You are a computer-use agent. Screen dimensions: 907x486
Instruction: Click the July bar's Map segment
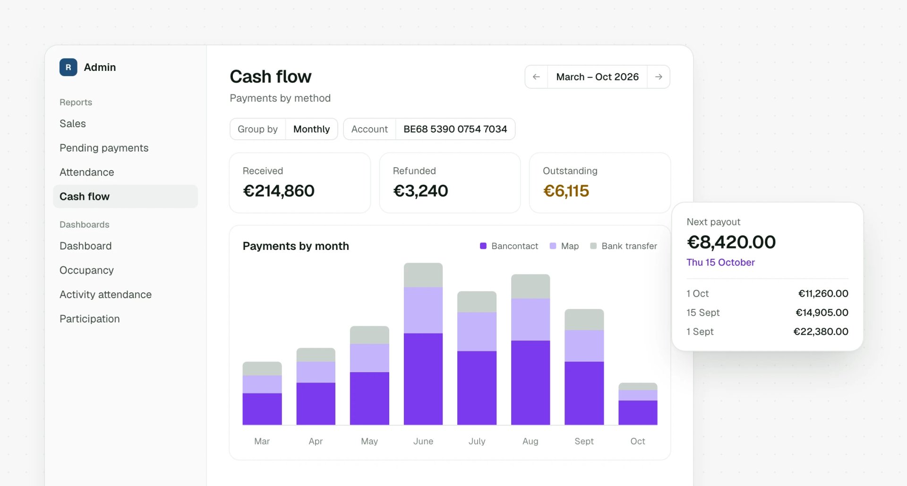click(477, 332)
